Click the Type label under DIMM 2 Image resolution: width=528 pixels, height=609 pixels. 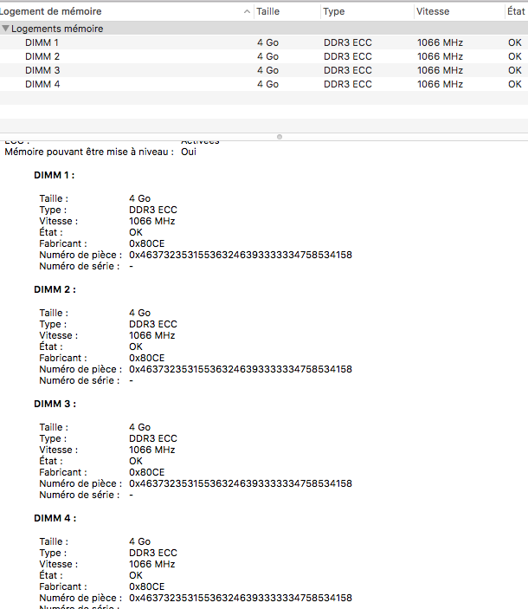pyautogui.click(x=53, y=324)
